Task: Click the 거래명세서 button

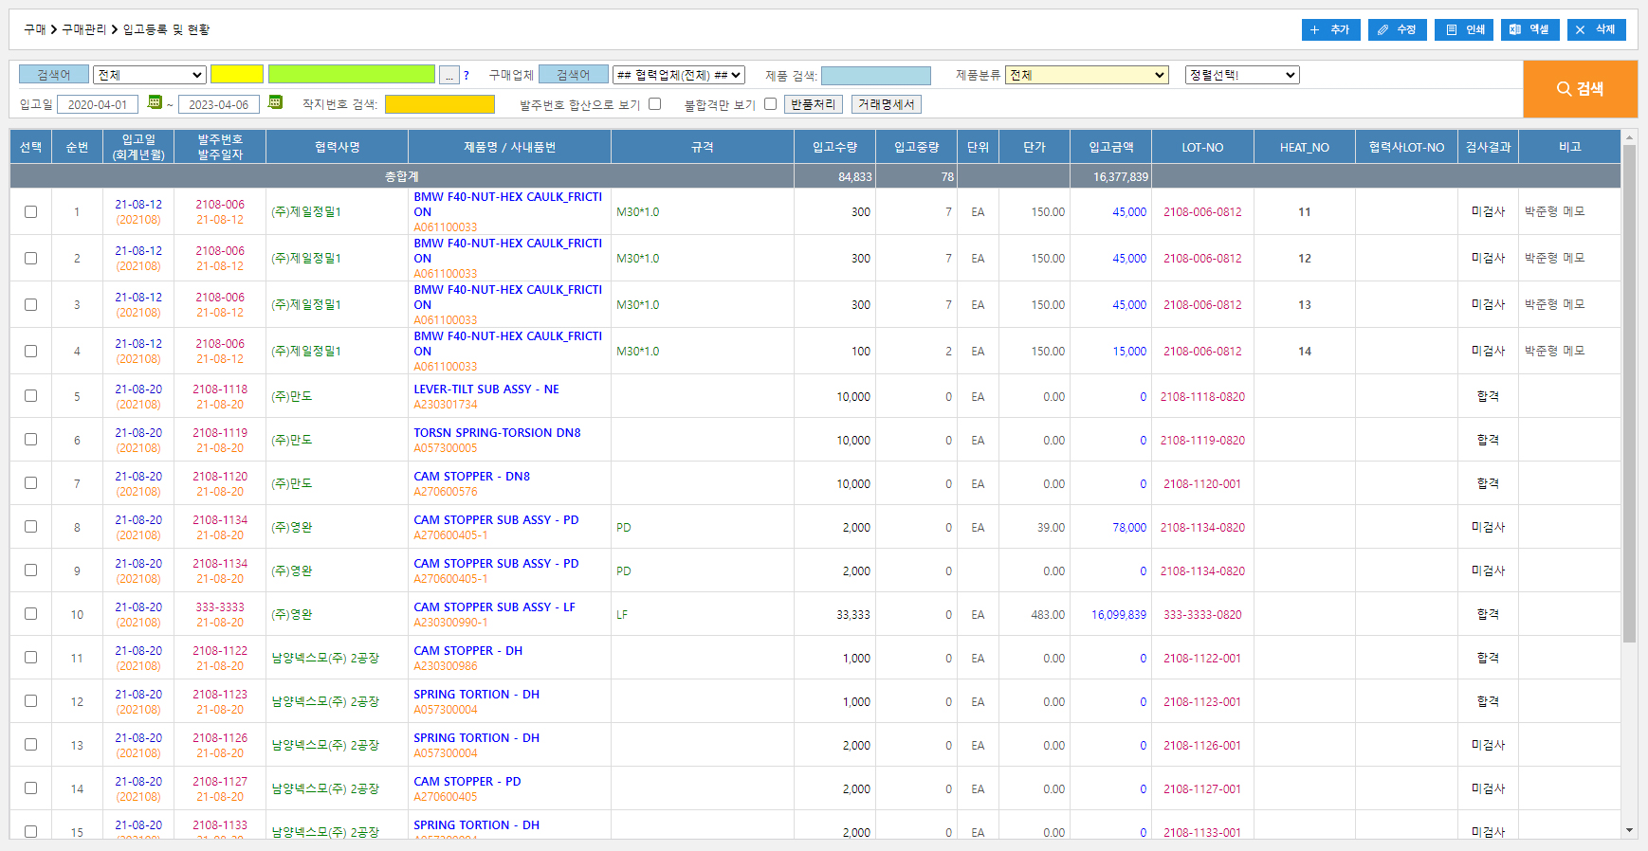Action: tap(886, 104)
